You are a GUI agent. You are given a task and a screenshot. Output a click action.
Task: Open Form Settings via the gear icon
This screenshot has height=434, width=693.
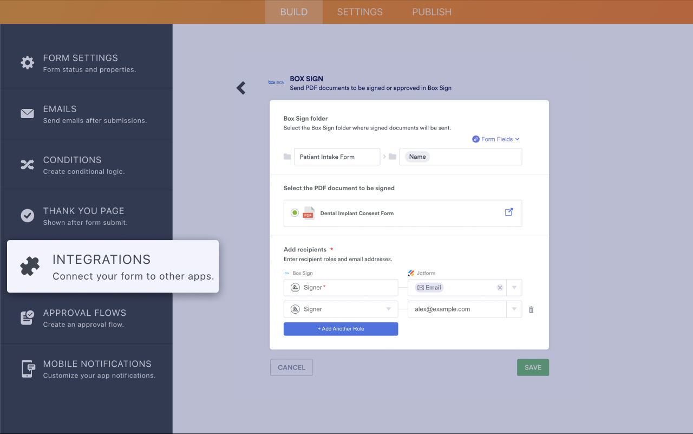coord(28,62)
